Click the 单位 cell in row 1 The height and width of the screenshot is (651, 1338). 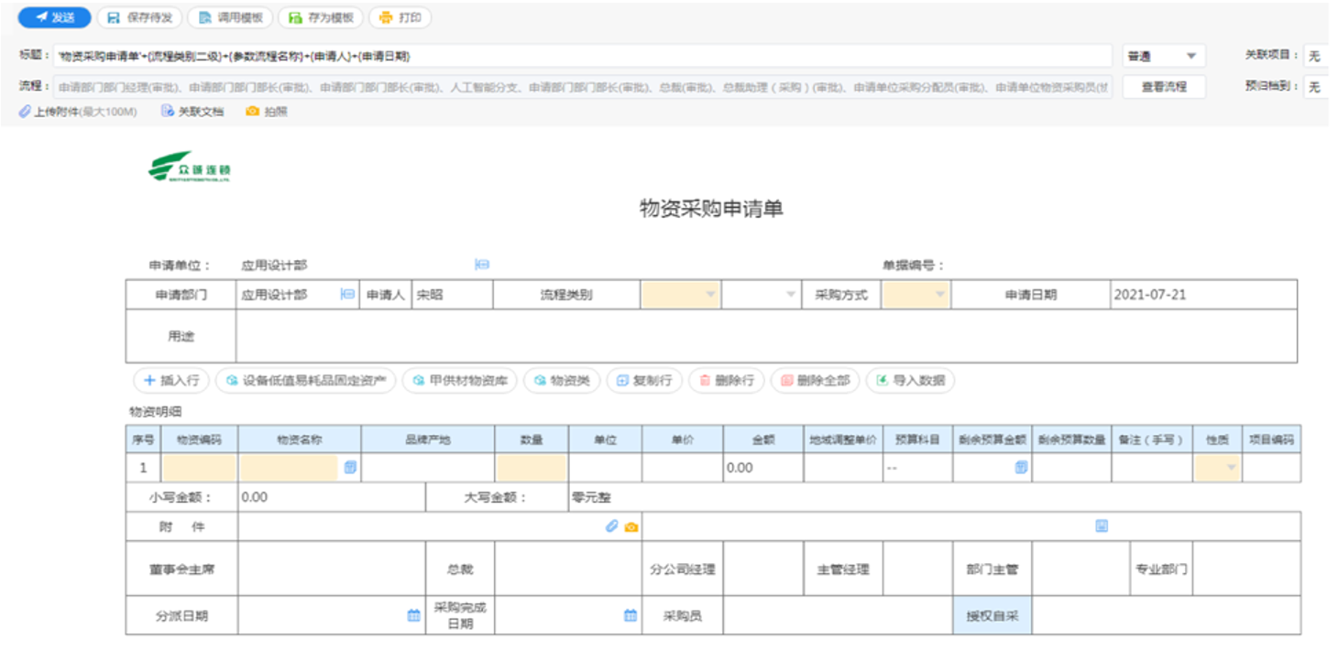605,468
